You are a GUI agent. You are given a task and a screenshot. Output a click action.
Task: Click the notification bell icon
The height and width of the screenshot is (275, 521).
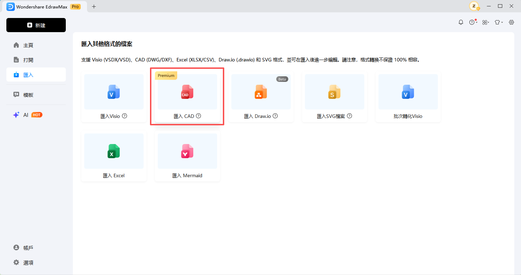(461, 22)
